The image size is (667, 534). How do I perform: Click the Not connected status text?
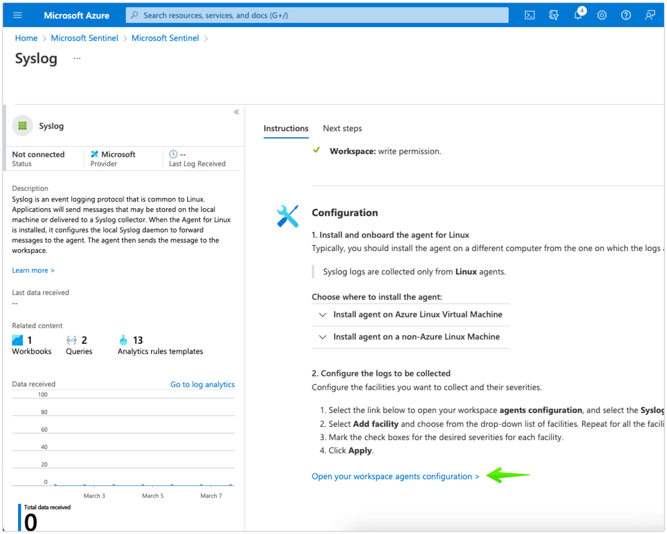pyautogui.click(x=38, y=154)
